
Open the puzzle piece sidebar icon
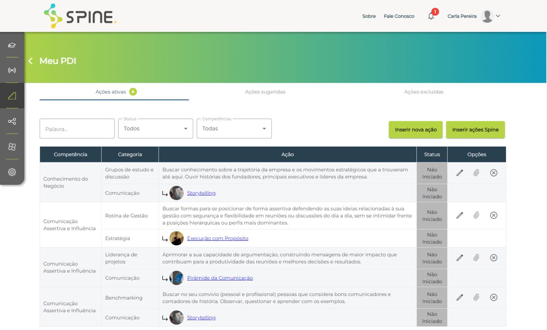pos(12,147)
